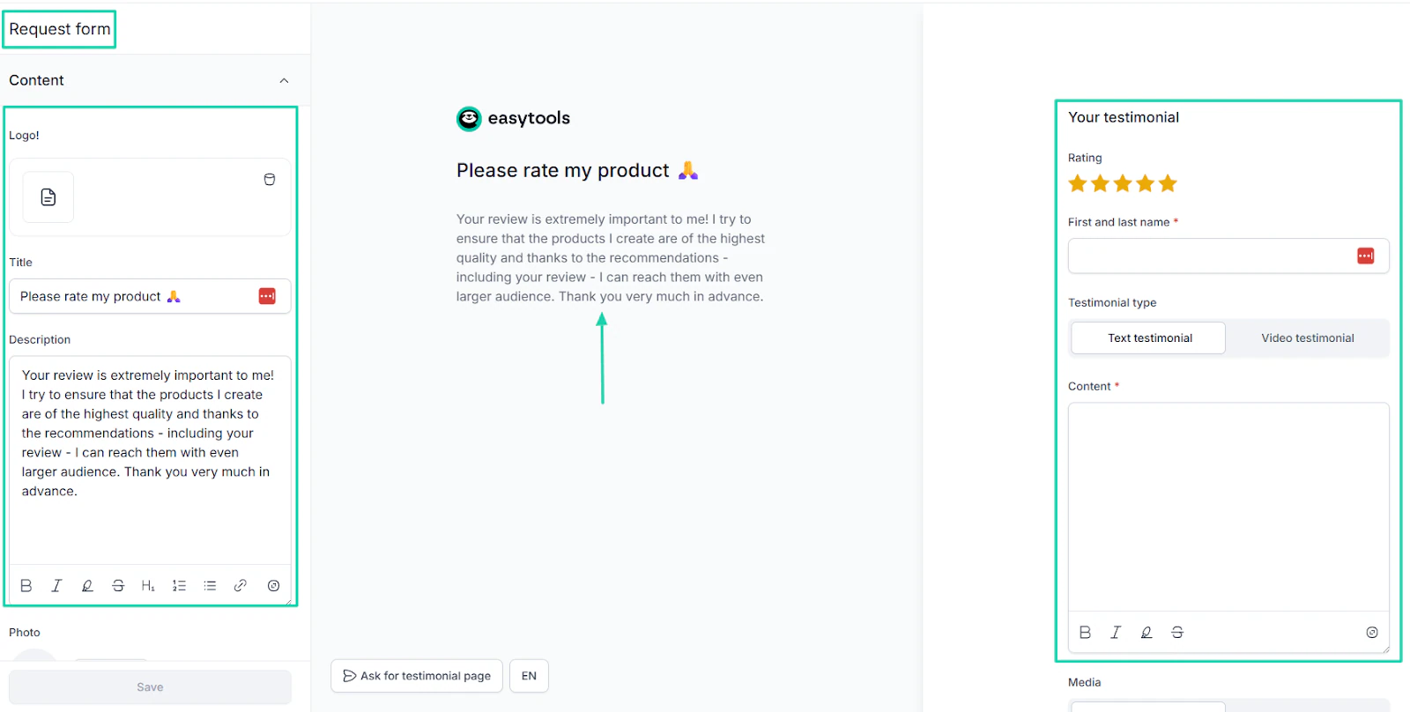Insert link in Description editor

[x=240, y=586]
